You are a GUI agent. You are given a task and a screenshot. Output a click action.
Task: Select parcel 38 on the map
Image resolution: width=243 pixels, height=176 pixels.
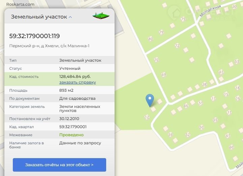click(204, 84)
